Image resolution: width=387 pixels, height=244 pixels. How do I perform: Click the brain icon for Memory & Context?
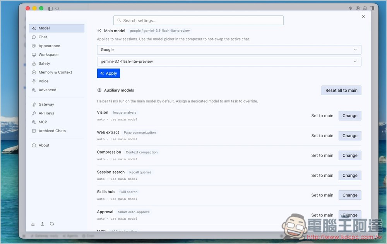click(x=34, y=72)
